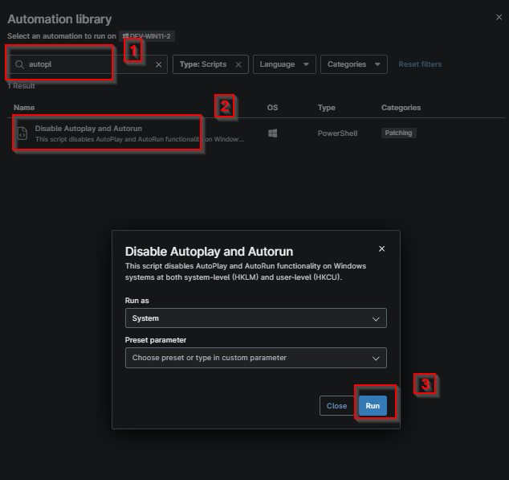Click the script description text in the result row
This screenshot has width=509, height=480.
[139, 139]
